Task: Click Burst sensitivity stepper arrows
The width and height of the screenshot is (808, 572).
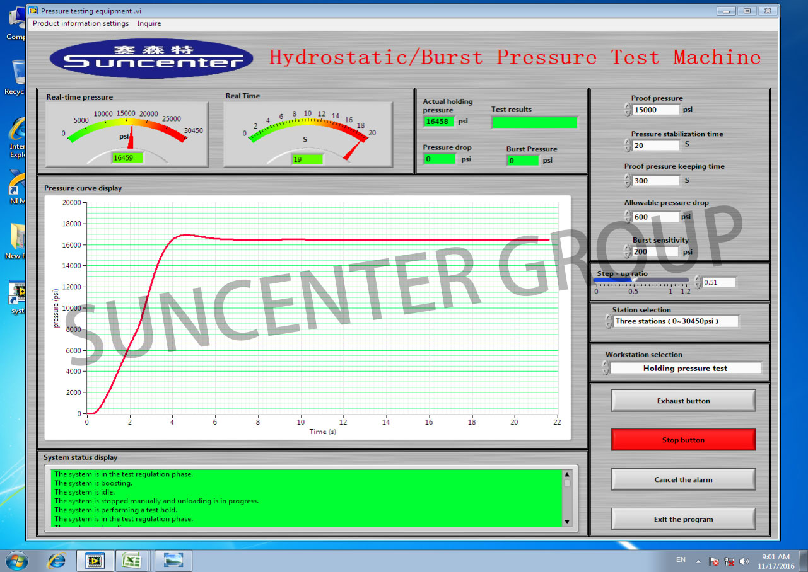Action: 626,251
